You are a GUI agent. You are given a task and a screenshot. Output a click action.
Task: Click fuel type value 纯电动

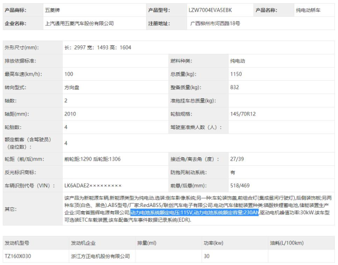(237, 61)
